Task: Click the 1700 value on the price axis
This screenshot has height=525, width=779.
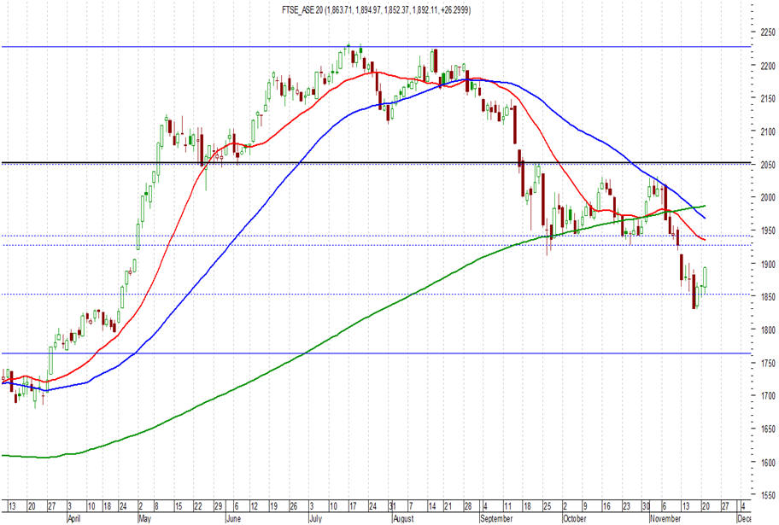Action: (x=768, y=396)
